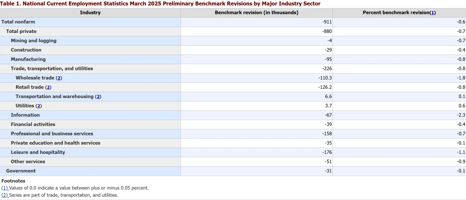The image size is (466, 200).
Task: Open footnote (2) link beside Wholesale trade
Action: [x=59, y=78]
